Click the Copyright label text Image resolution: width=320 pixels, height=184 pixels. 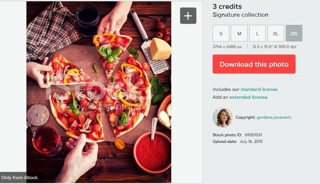point(245,117)
